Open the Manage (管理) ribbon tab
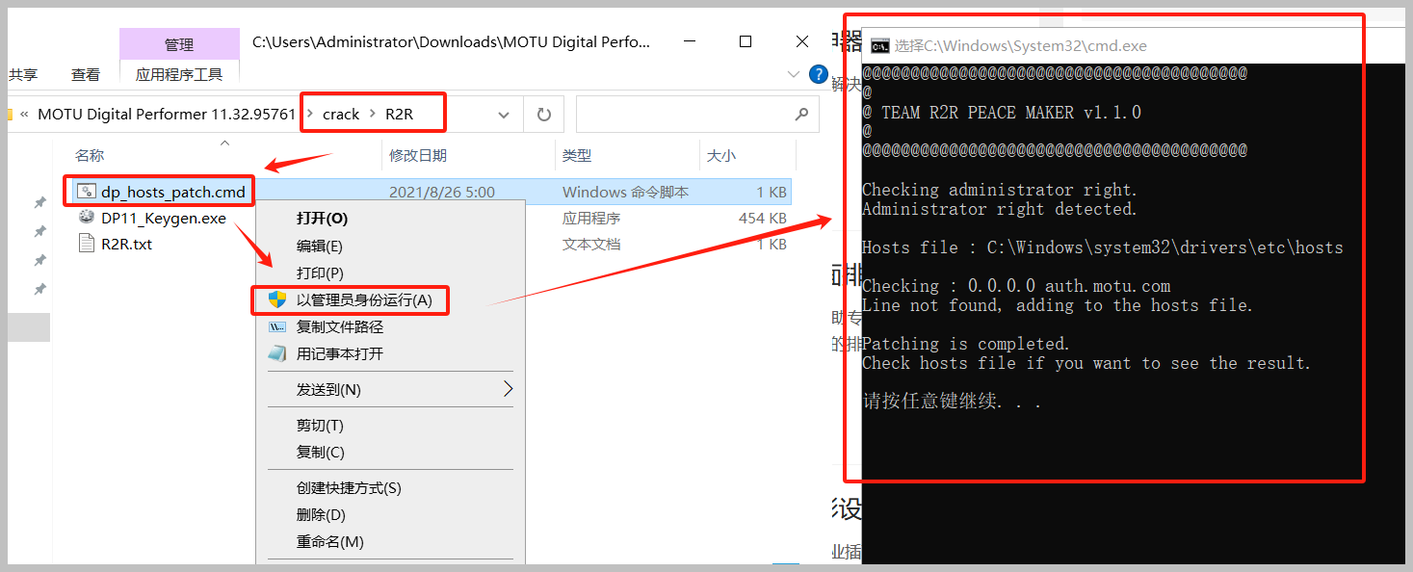1413x572 pixels. click(179, 44)
